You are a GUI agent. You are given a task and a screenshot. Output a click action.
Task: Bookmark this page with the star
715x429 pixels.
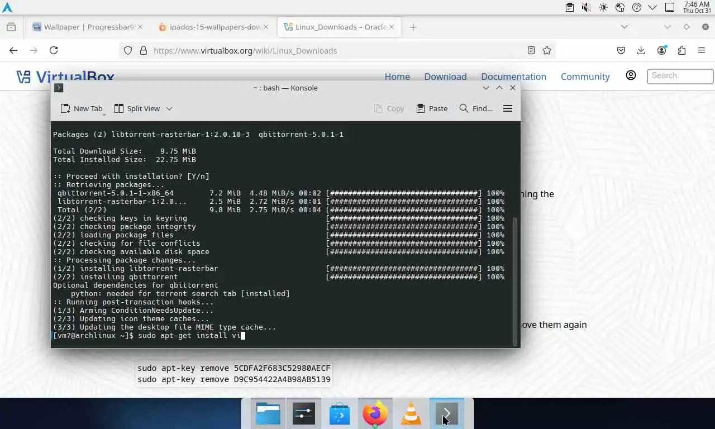547,50
